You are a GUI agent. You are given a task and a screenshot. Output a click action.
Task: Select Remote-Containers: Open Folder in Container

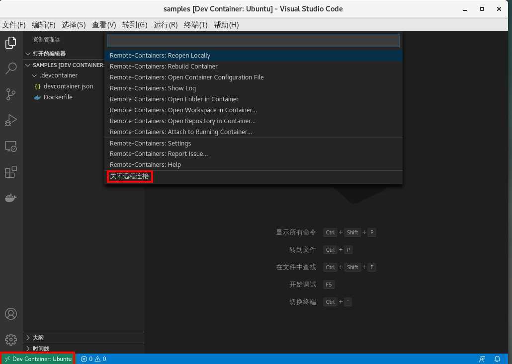(x=254, y=99)
